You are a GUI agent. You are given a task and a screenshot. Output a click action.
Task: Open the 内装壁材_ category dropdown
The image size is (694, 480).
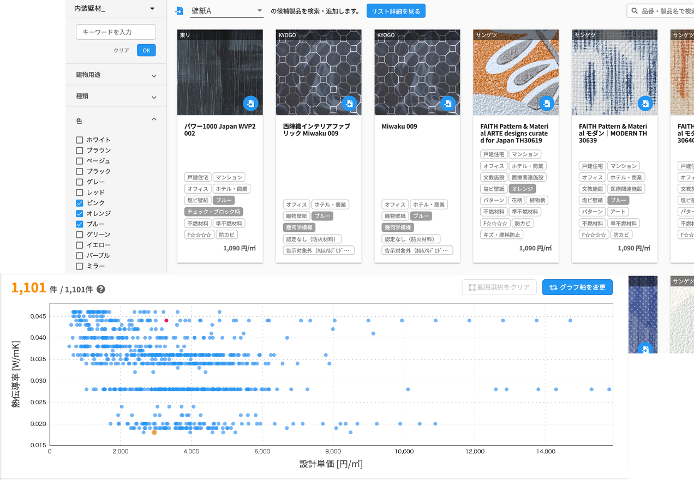[x=115, y=9]
